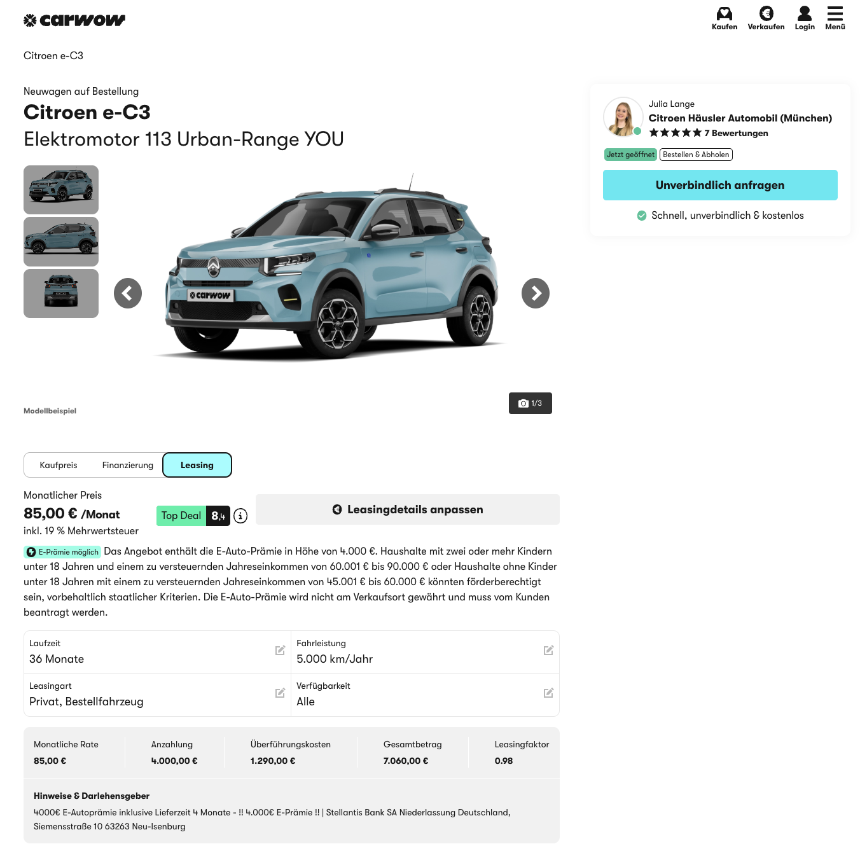Edit the Laufzeit 36 Monate field

click(157, 652)
